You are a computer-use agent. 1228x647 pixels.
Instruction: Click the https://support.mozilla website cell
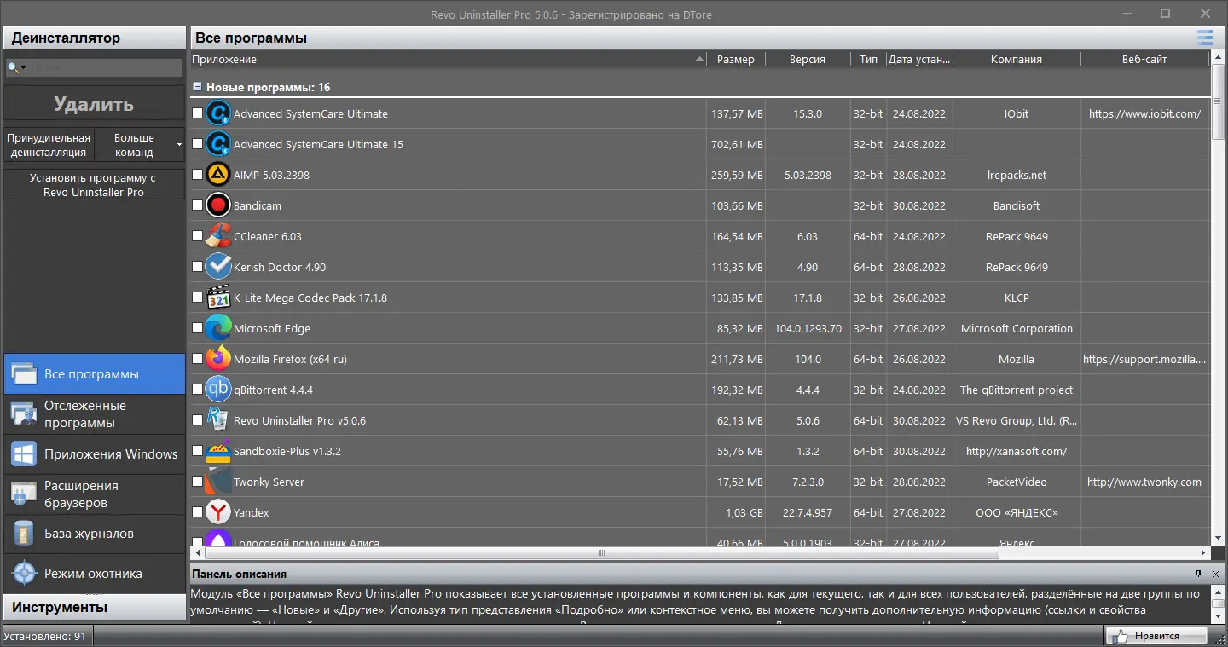[x=1144, y=359]
